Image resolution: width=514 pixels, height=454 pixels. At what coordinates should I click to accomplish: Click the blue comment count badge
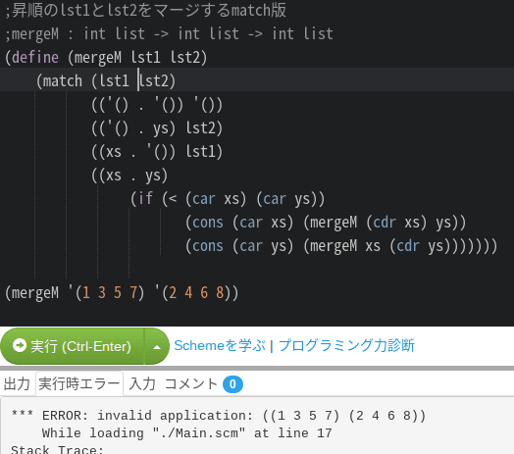click(232, 383)
